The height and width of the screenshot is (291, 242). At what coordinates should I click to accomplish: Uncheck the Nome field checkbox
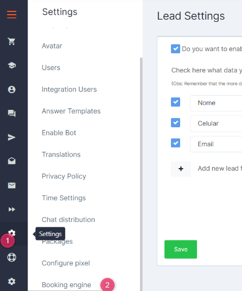[175, 102]
